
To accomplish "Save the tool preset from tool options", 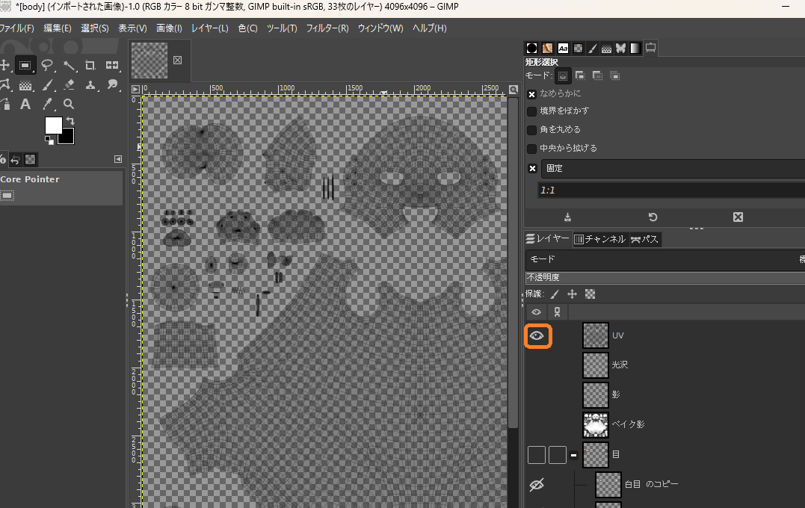I will (567, 217).
